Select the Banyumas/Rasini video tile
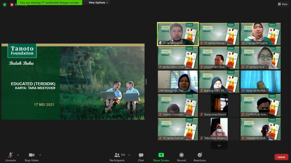The image size is (291, 163). 219,105
